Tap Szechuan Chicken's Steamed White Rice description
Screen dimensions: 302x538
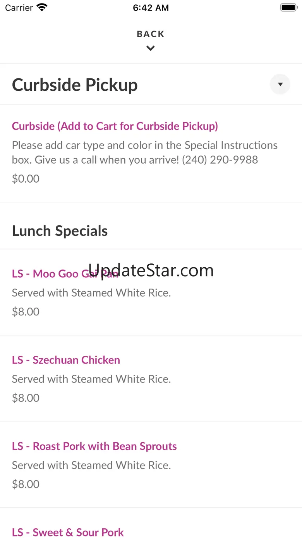pos(91,379)
